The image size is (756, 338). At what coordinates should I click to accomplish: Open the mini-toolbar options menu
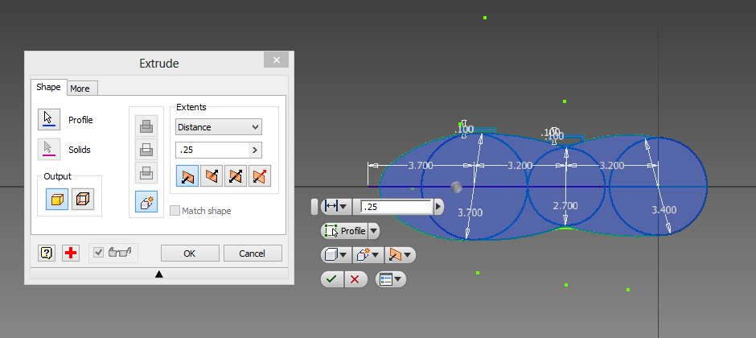391,279
